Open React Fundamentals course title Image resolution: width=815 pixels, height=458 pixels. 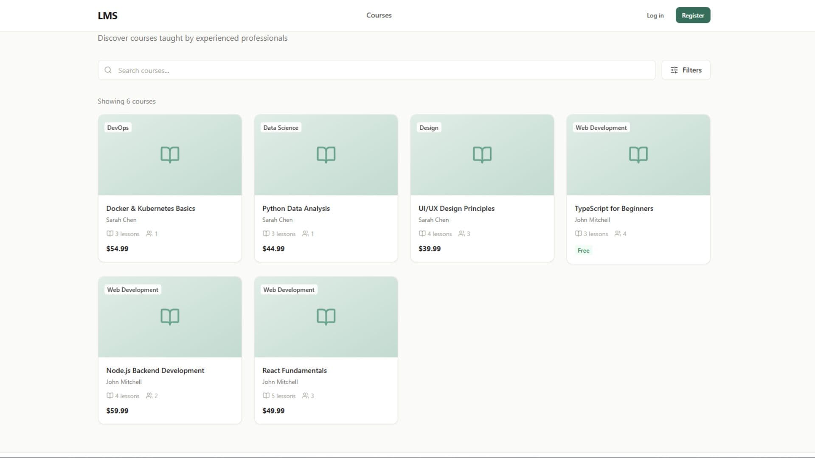coord(295,371)
